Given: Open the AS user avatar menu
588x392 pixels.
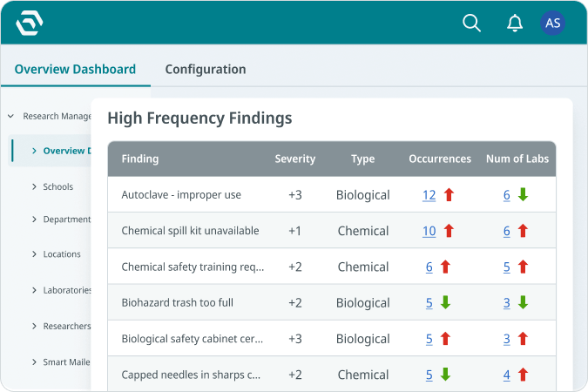Looking at the screenshot, I should click(x=552, y=24).
